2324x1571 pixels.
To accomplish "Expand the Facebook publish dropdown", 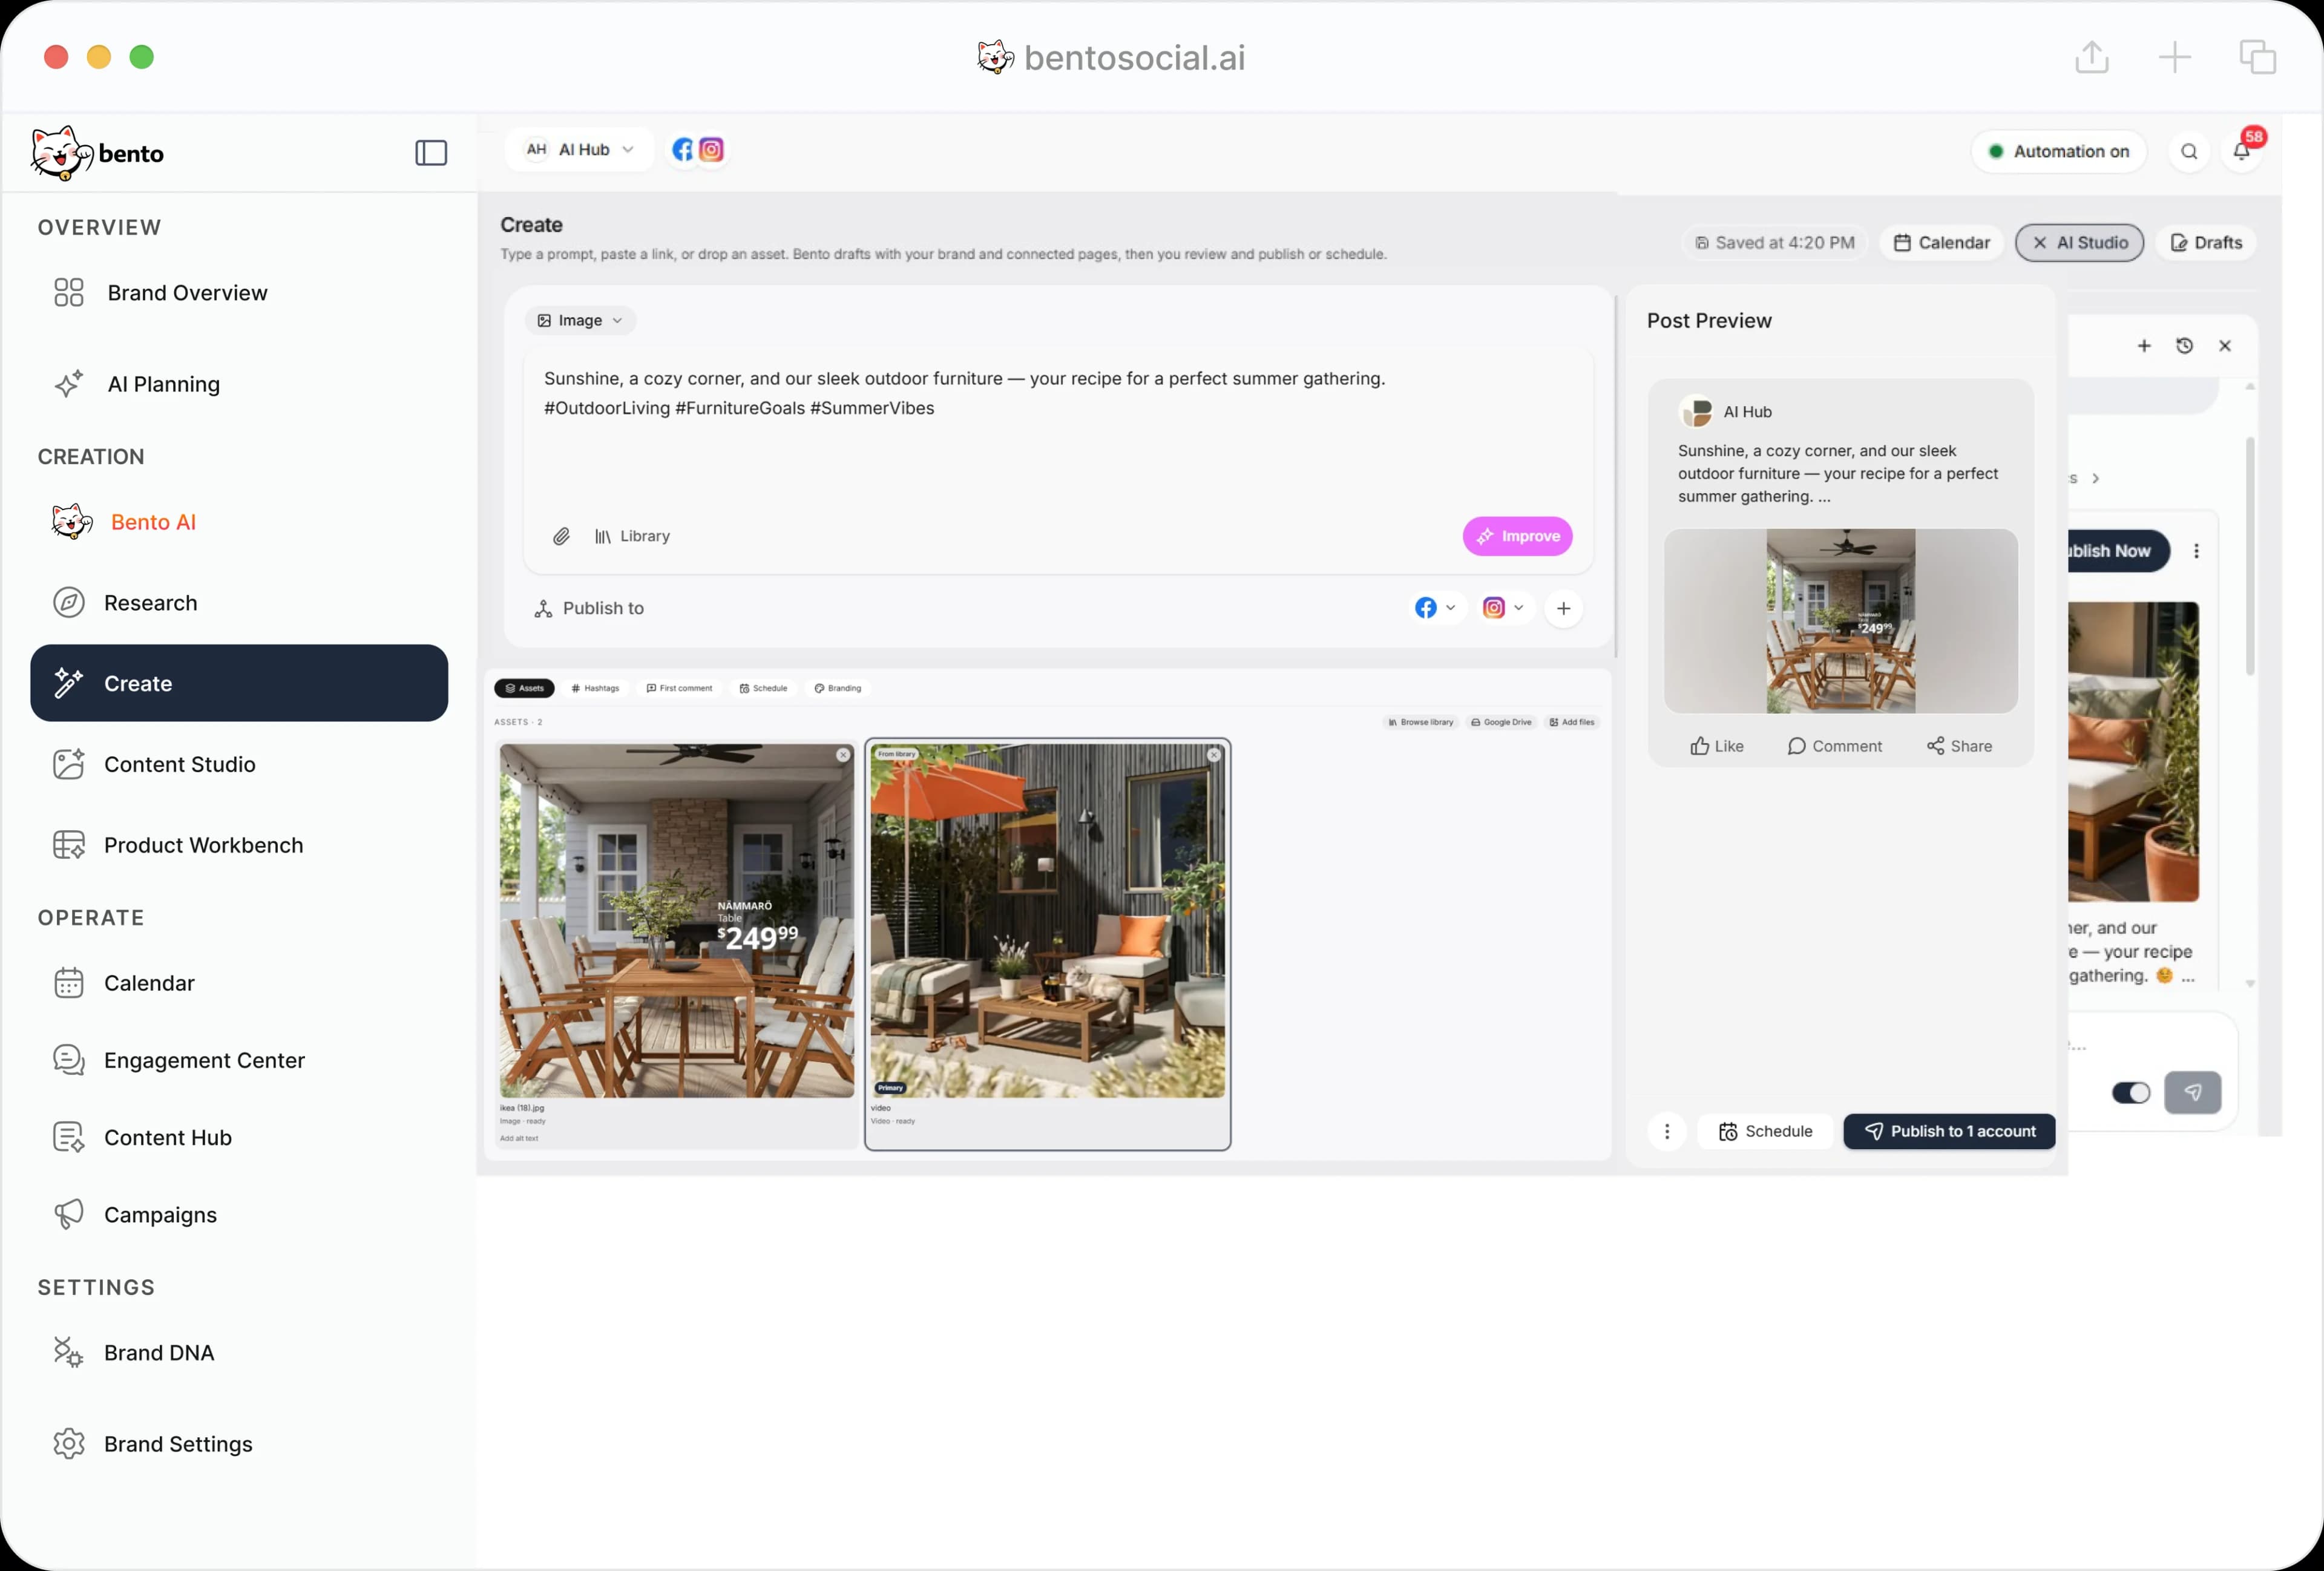I will [1434, 608].
